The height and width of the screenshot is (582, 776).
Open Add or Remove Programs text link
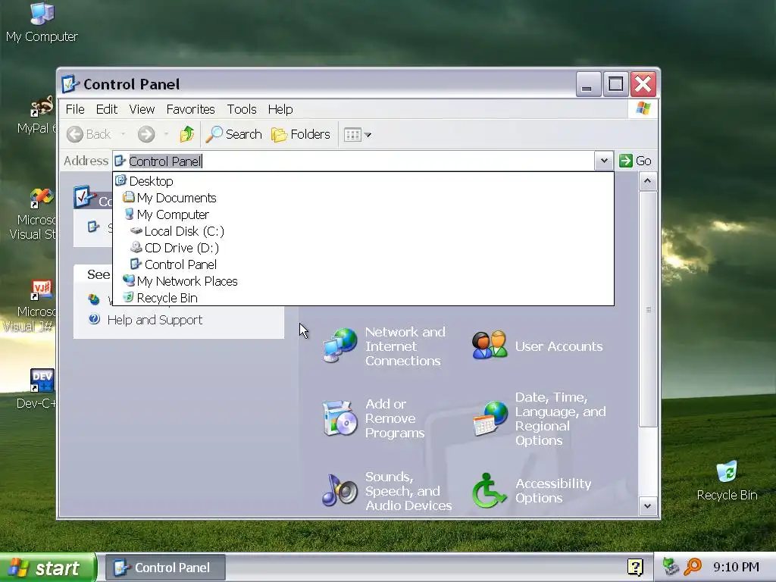point(394,418)
